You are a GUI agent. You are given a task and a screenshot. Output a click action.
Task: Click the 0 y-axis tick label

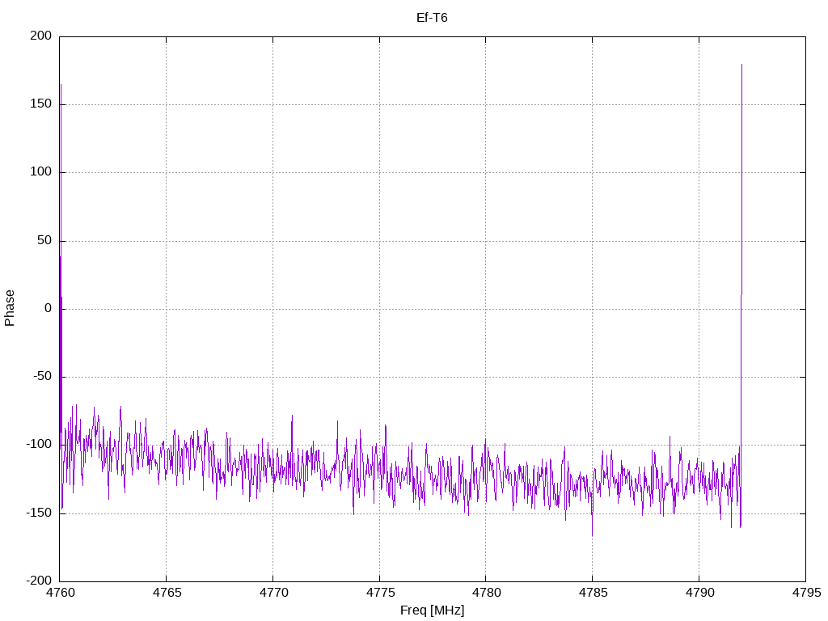pos(49,308)
